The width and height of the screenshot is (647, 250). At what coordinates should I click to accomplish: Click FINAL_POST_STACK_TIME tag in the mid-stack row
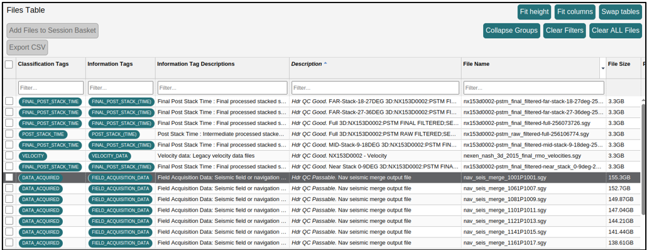tap(51, 145)
